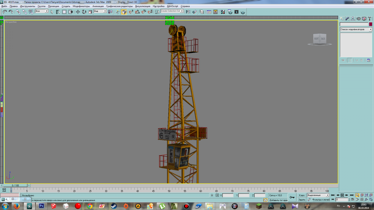Viewport: 374px width, 210px height.
Task: Switch to the Utilities hammer tab
Action: tap(370, 19)
